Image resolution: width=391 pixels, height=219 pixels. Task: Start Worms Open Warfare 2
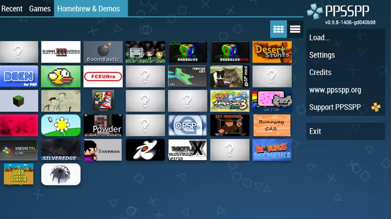coord(272,150)
